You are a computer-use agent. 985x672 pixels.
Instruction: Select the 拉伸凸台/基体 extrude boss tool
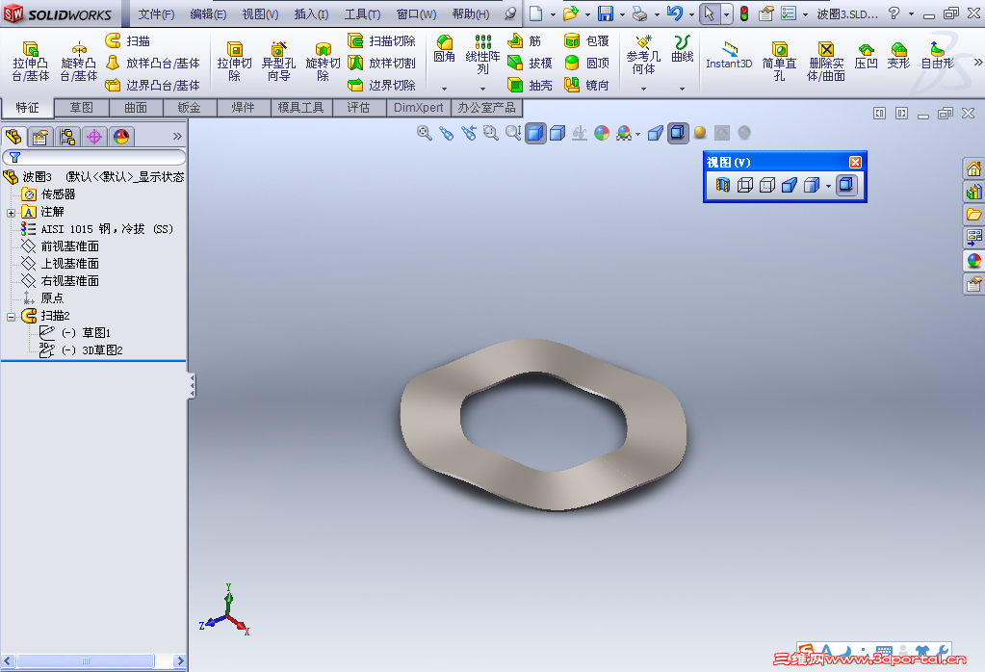pos(30,61)
